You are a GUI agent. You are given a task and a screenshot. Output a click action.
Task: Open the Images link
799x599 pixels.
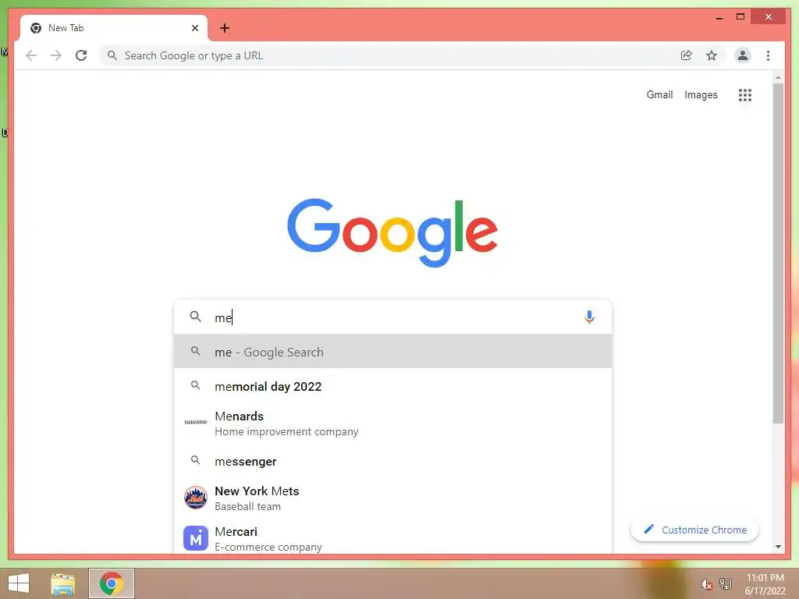click(701, 94)
